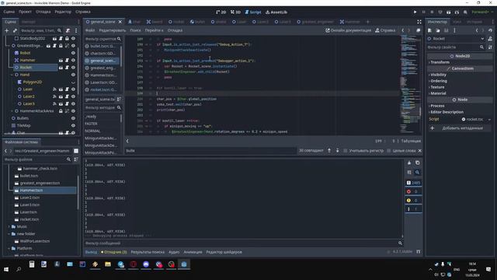The width and height of the screenshot is (497, 280).
Task: Toggle visibility of Robot node
Action: [73, 53]
